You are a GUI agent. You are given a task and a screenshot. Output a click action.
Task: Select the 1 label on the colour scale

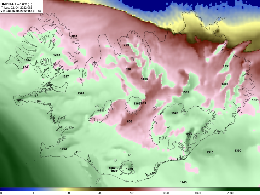(34, 193)
